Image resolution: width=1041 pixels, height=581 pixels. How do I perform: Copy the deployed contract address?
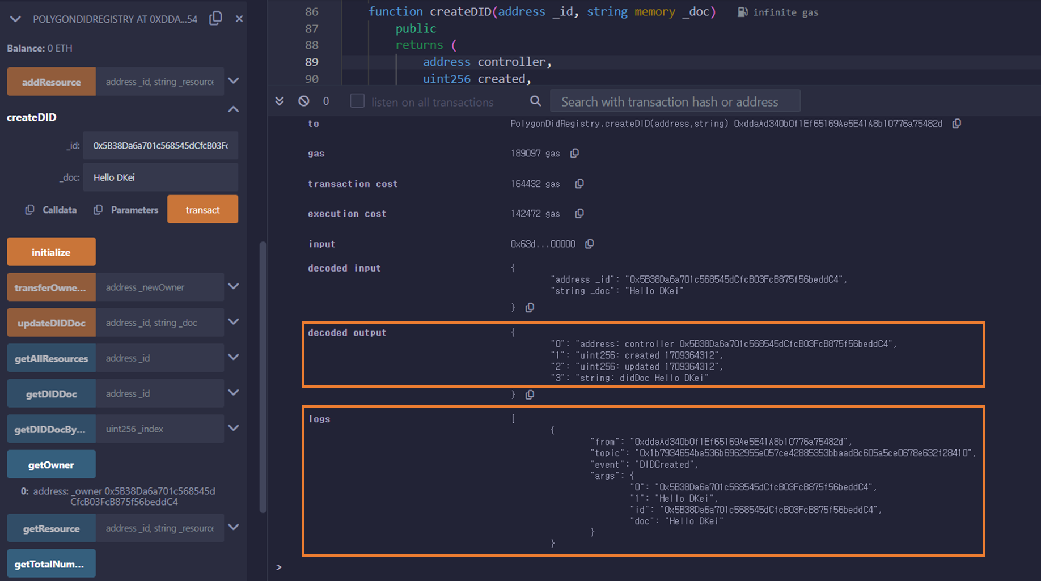(215, 19)
